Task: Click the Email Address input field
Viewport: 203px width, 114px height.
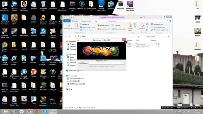Action: [x=107, y=63]
